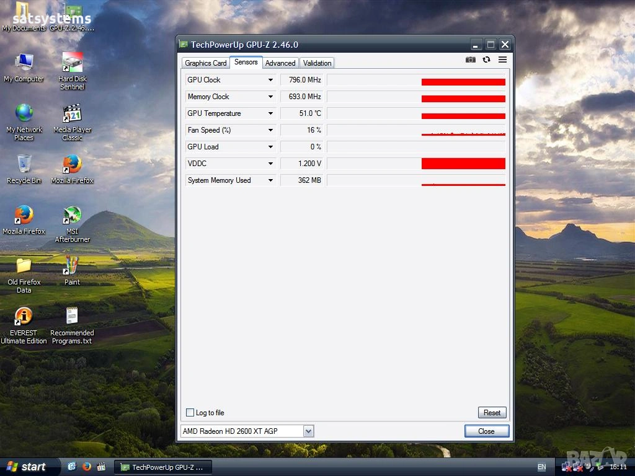Click the GPU-Z screenshot camera icon
Image resolution: width=635 pixels, height=476 pixels.
(x=471, y=59)
